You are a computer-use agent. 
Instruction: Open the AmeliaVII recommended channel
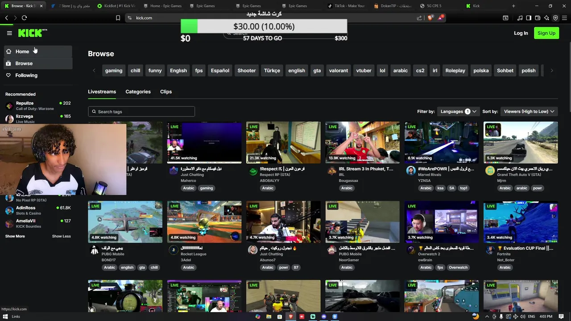tap(38, 223)
